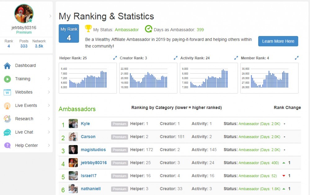Click the Activity Rank bar chart
This screenshot has height=195, width=310.
click(x=209, y=78)
